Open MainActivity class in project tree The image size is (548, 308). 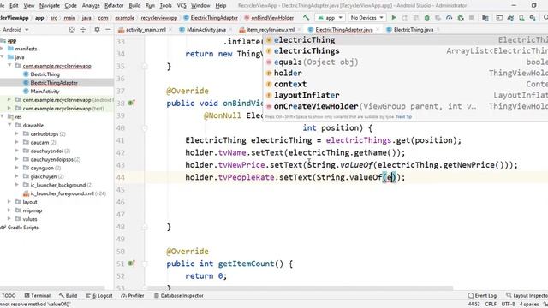point(45,92)
